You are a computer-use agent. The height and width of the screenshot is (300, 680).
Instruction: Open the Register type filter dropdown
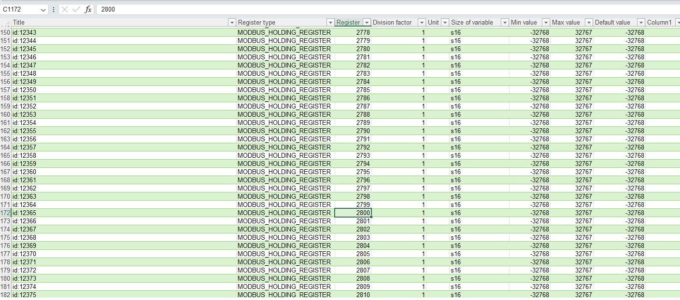[x=330, y=23]
